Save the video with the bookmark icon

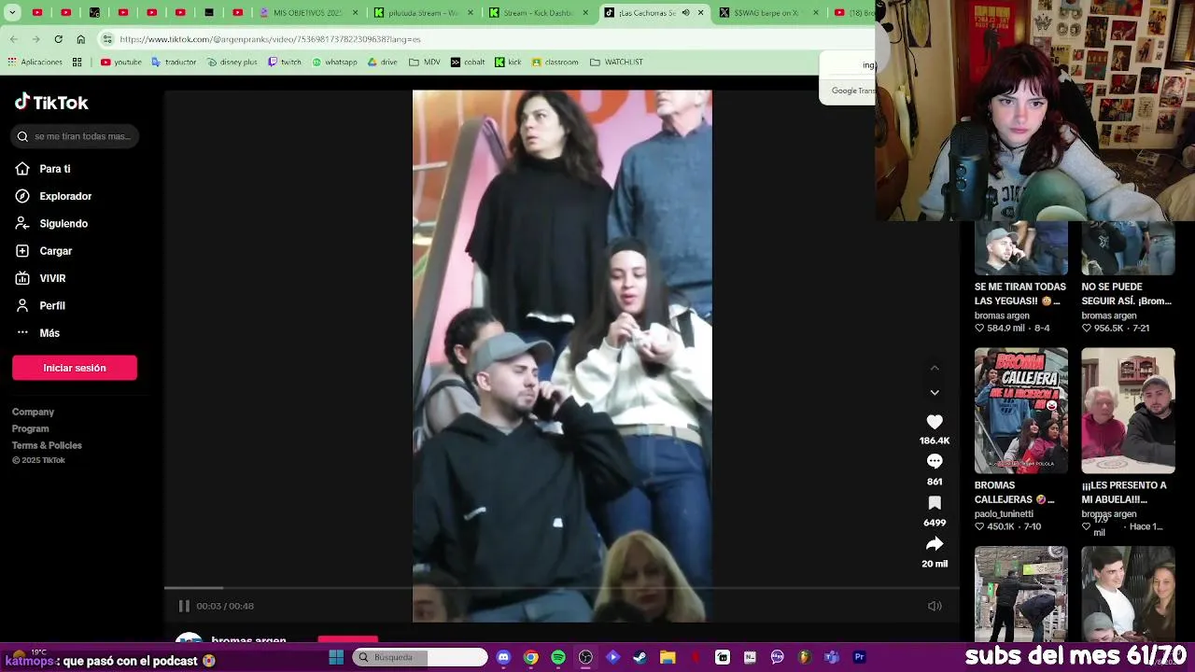click(x=935, y=503)
